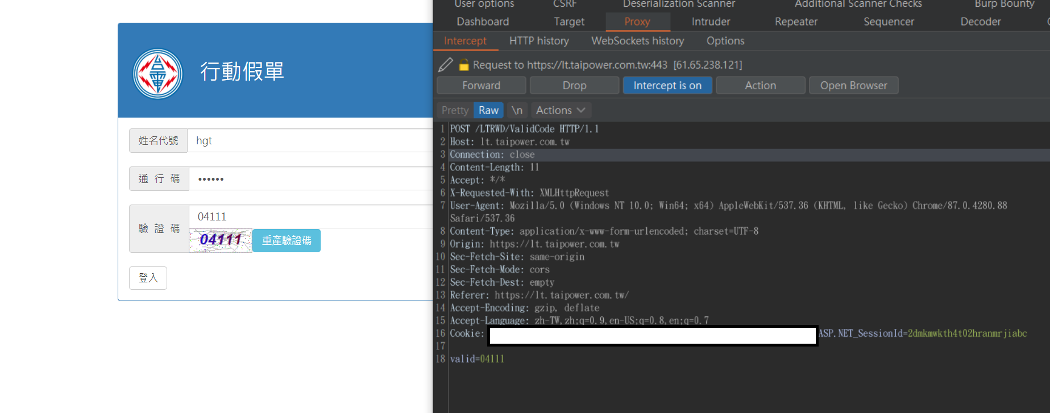Viewport: 1050px width, 413px height.
Task: Switch to the Dashboard tab
Action: (483, 22)
